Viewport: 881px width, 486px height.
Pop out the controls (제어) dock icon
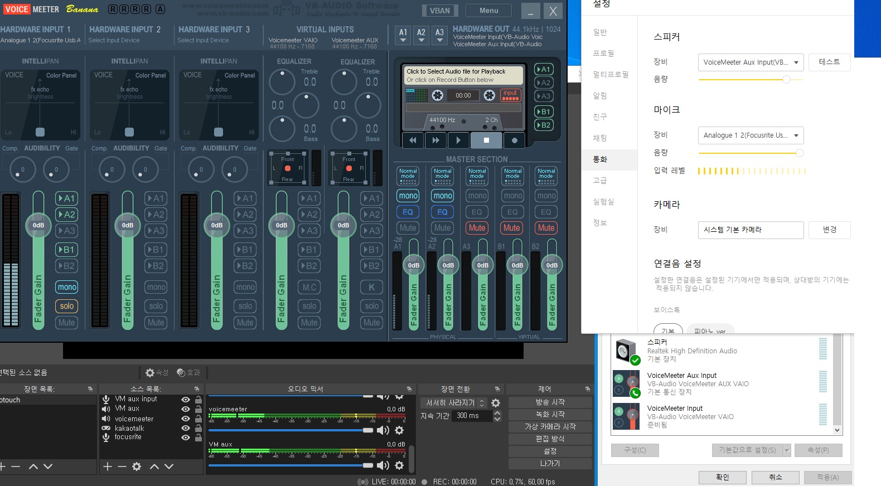point(587,389)
